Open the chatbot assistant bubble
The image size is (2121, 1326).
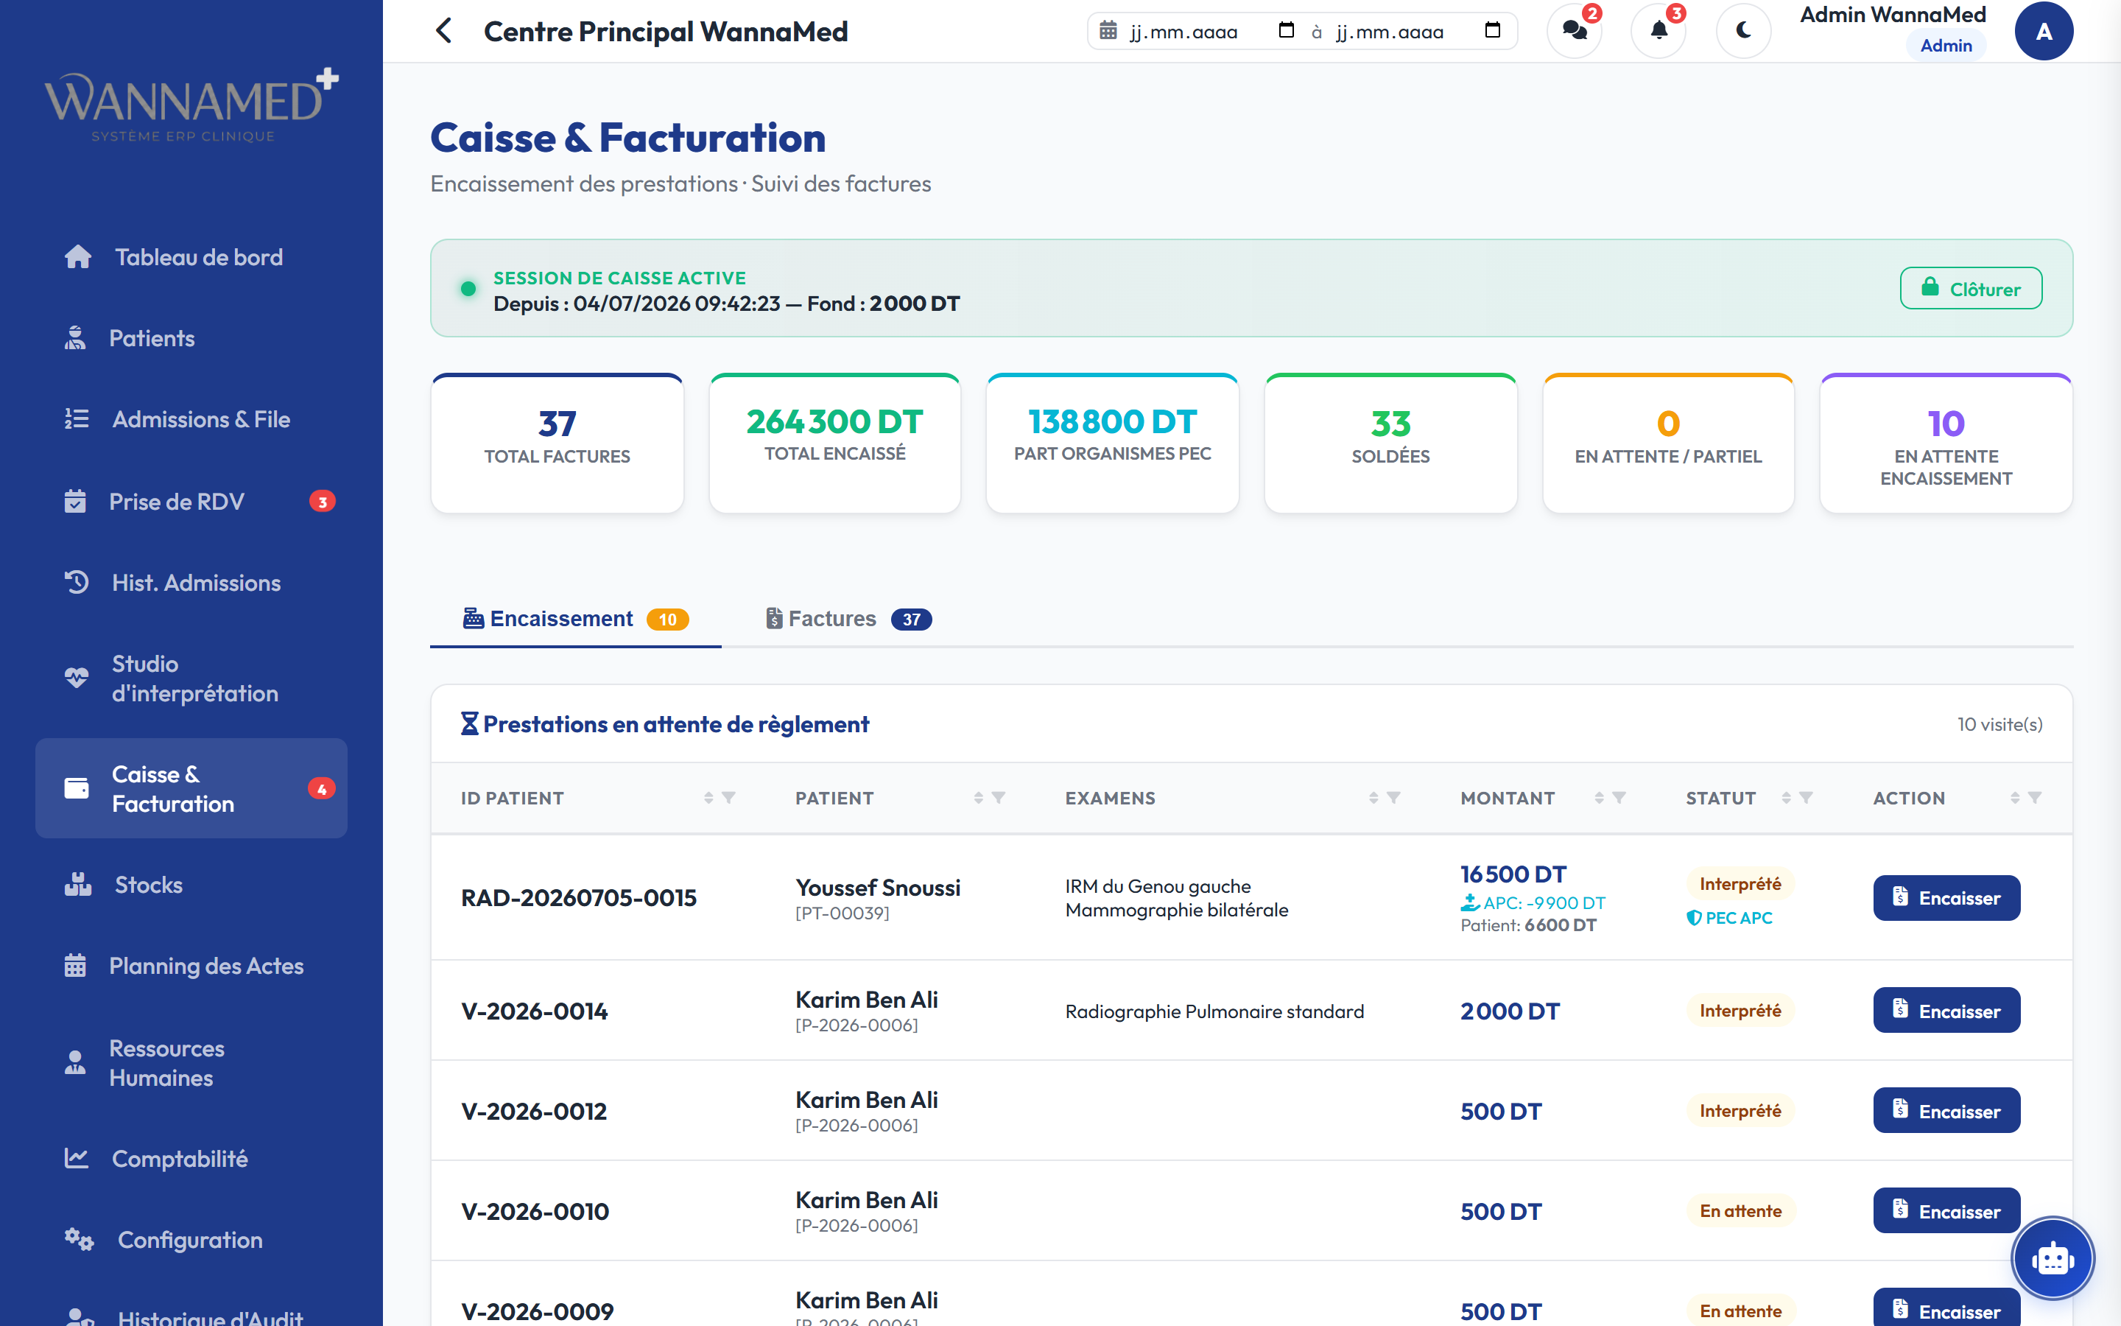coord(2052,1258)
